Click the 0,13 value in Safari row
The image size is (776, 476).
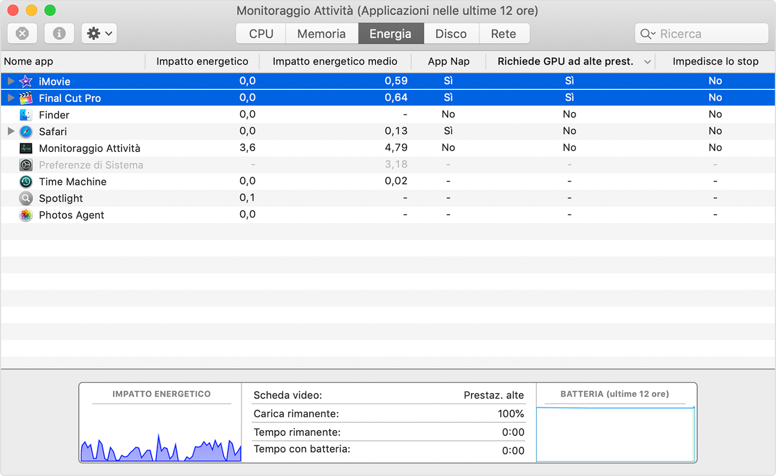click(396, 131)
